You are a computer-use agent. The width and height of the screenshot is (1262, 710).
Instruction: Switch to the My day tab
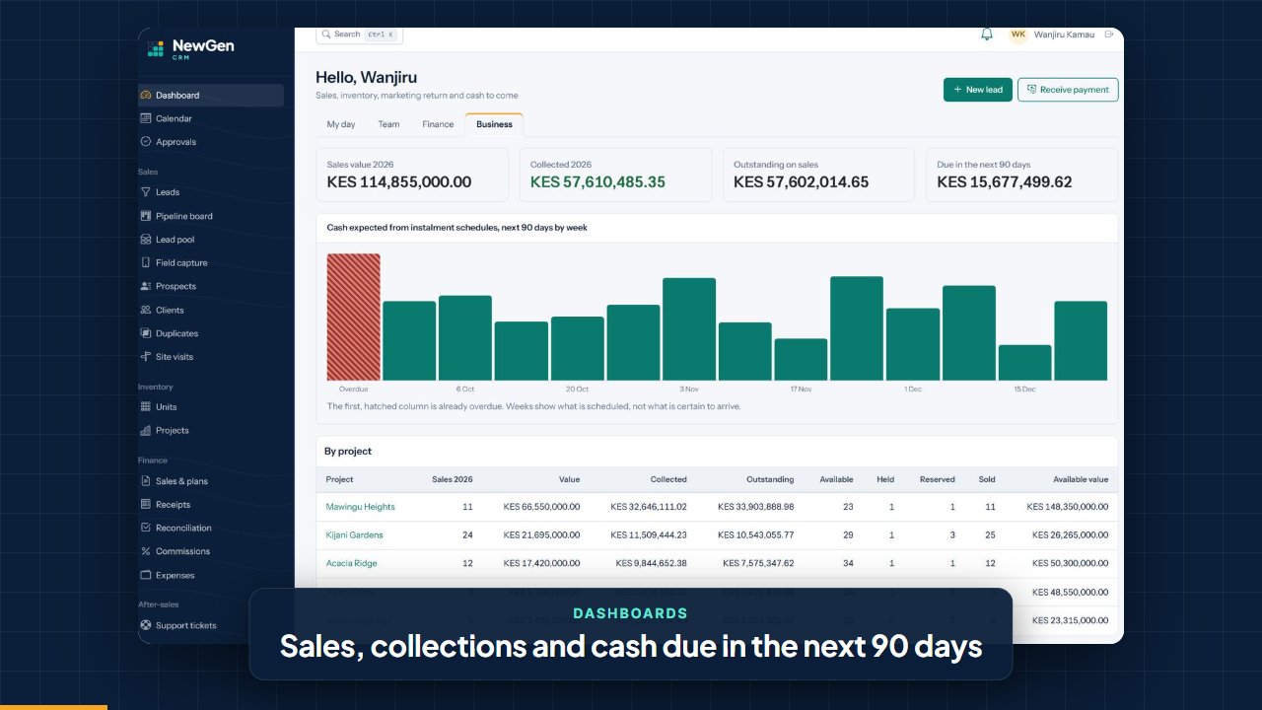tap(341, 124)
